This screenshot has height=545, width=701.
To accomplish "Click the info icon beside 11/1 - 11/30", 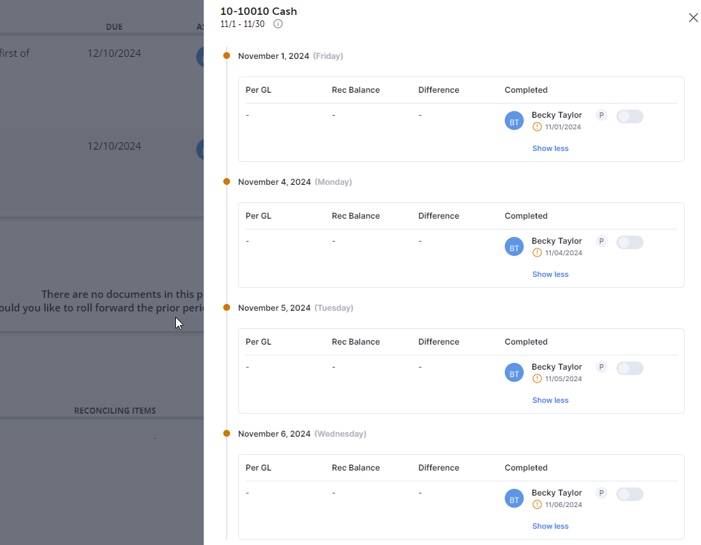I will [x=278, y=24].
